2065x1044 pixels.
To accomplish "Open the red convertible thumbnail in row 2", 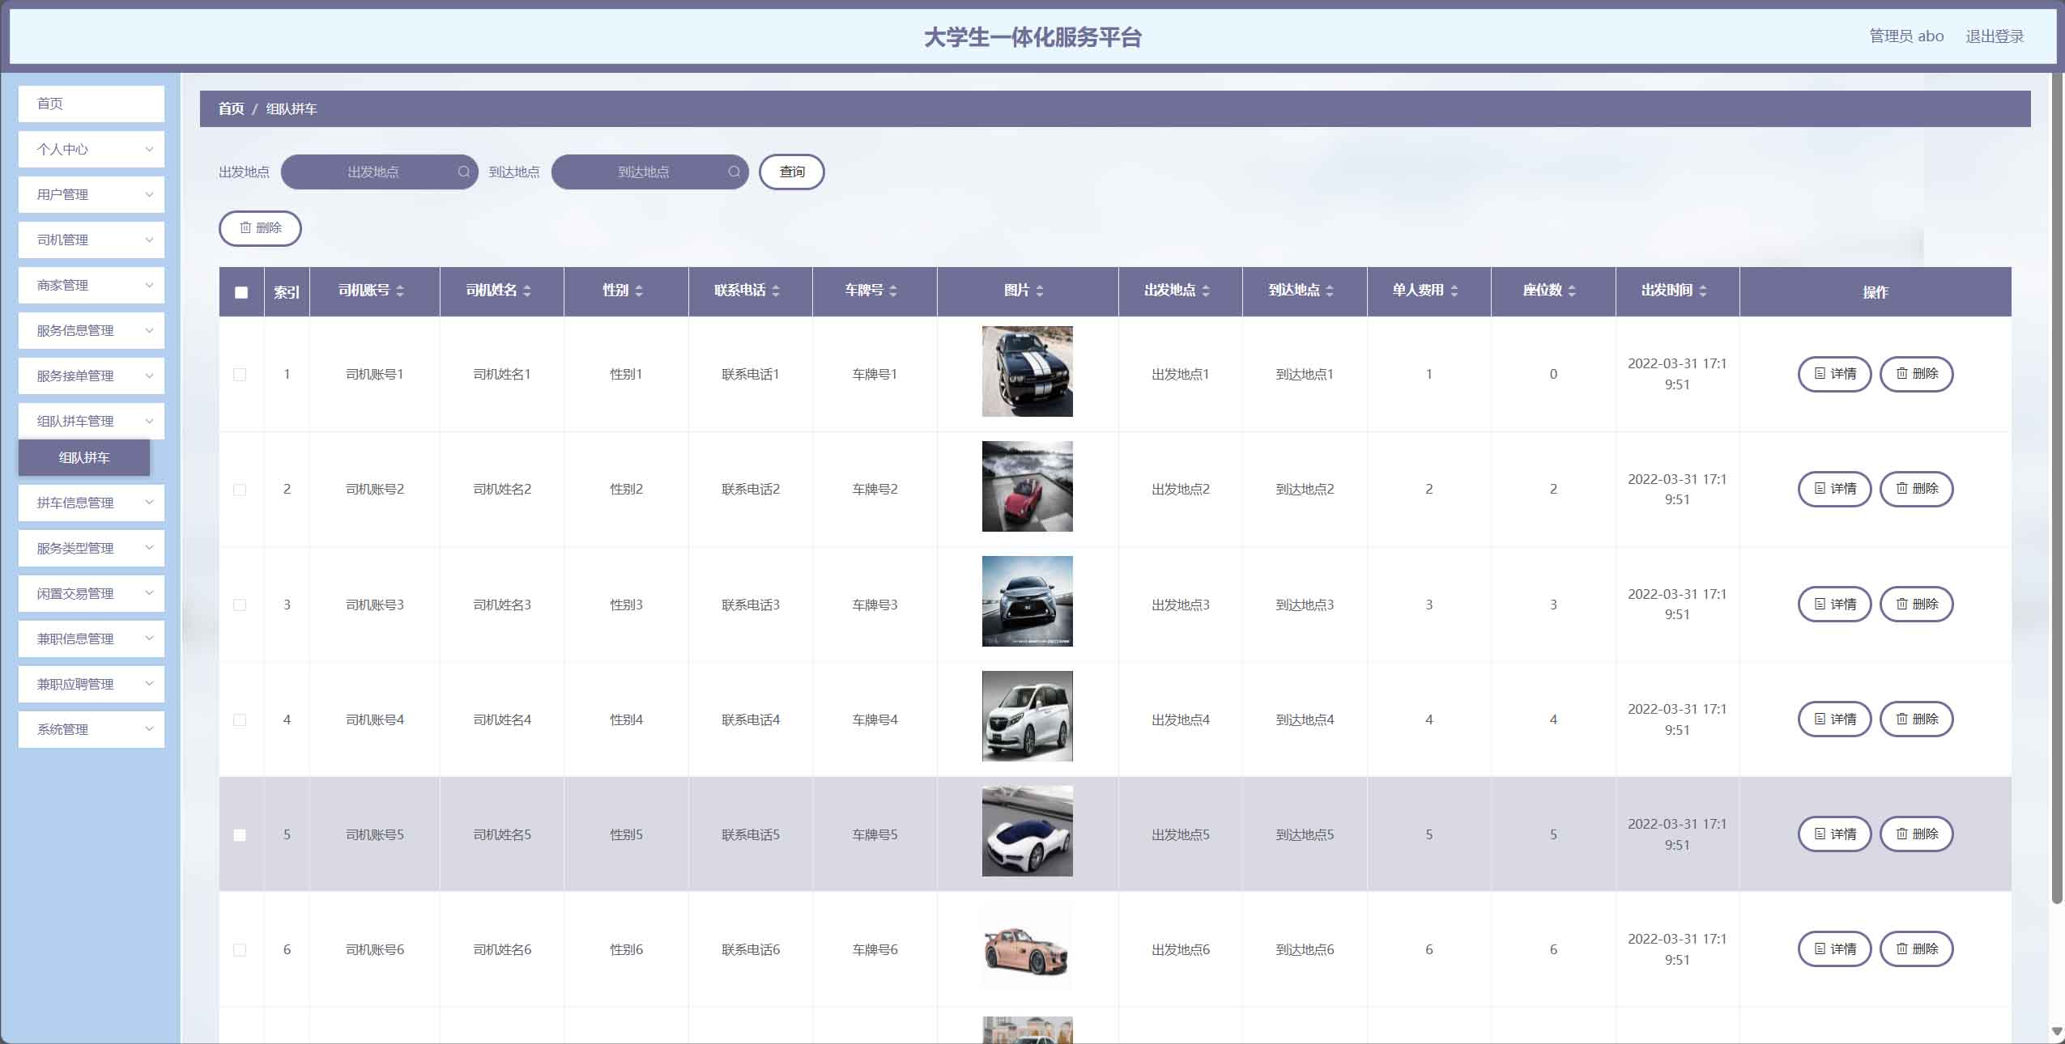I will pos(1027,486).
